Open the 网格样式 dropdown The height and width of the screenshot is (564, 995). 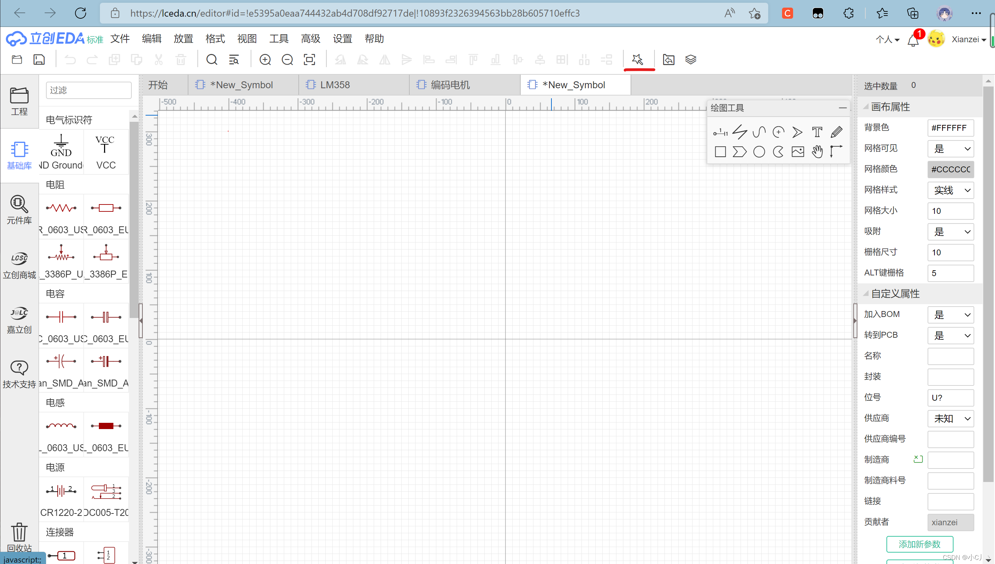click(x=950, y=190)
